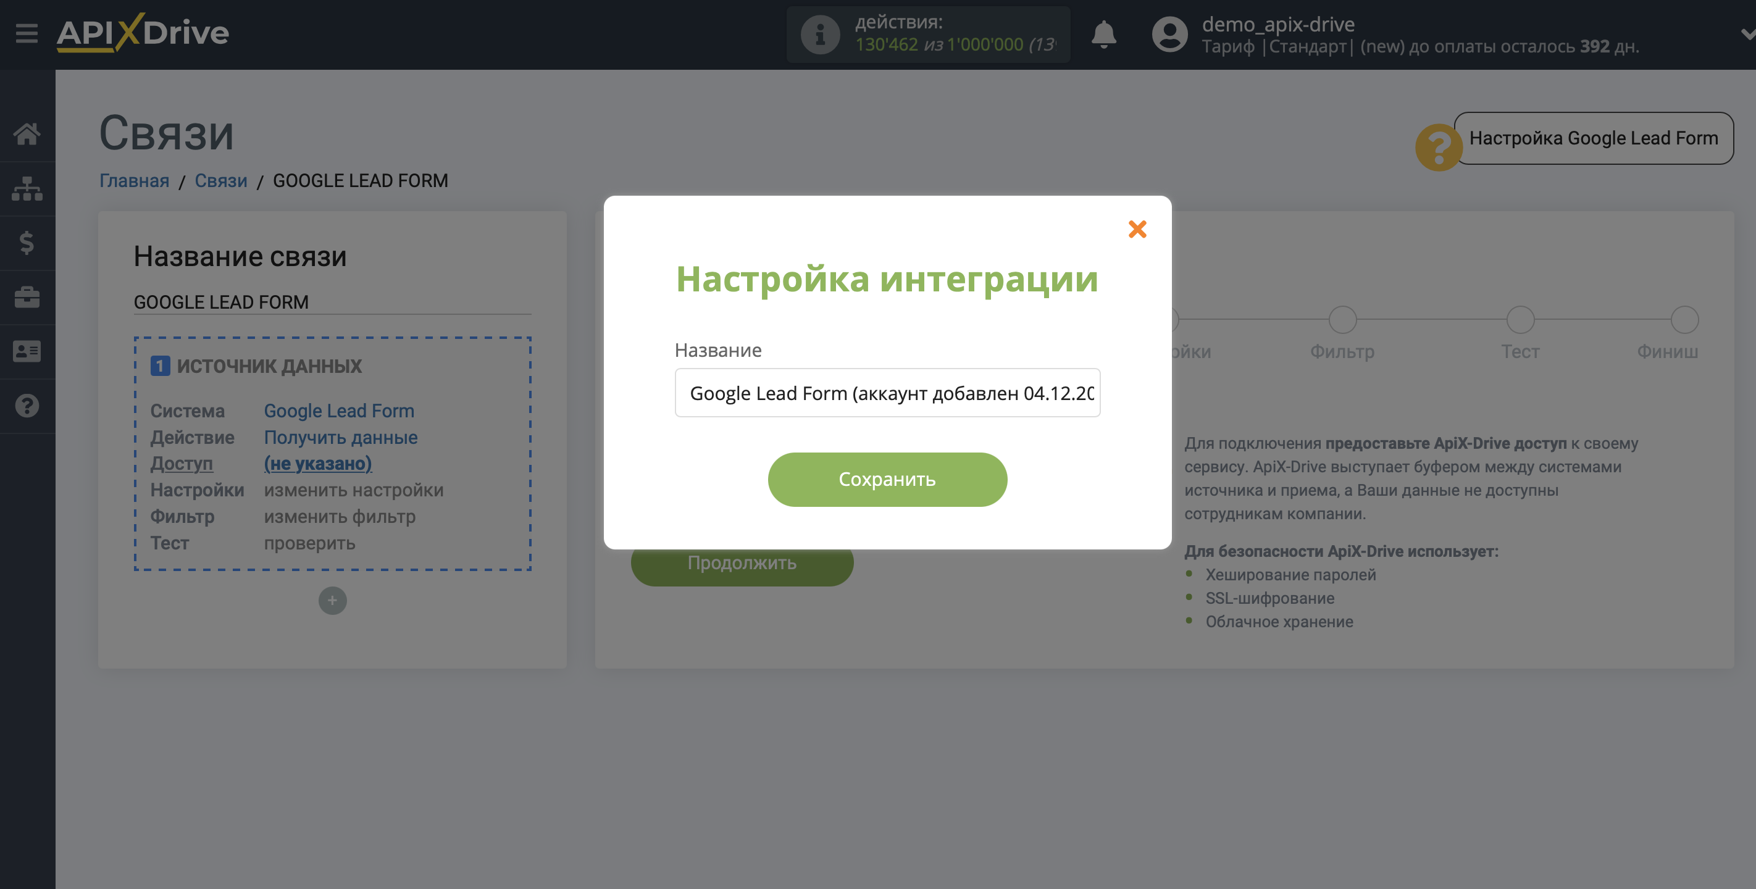Open the info icon in actions counter
Image resolution: width=1756 pixels, height=889 pixels.
[820, 34]
